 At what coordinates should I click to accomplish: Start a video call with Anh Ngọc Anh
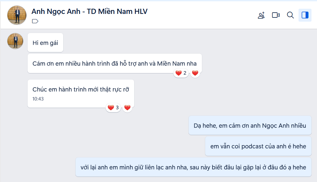click(276, 15)
